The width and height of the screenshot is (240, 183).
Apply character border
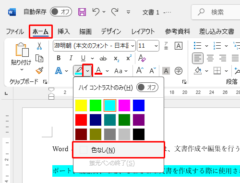coord(179,46)
